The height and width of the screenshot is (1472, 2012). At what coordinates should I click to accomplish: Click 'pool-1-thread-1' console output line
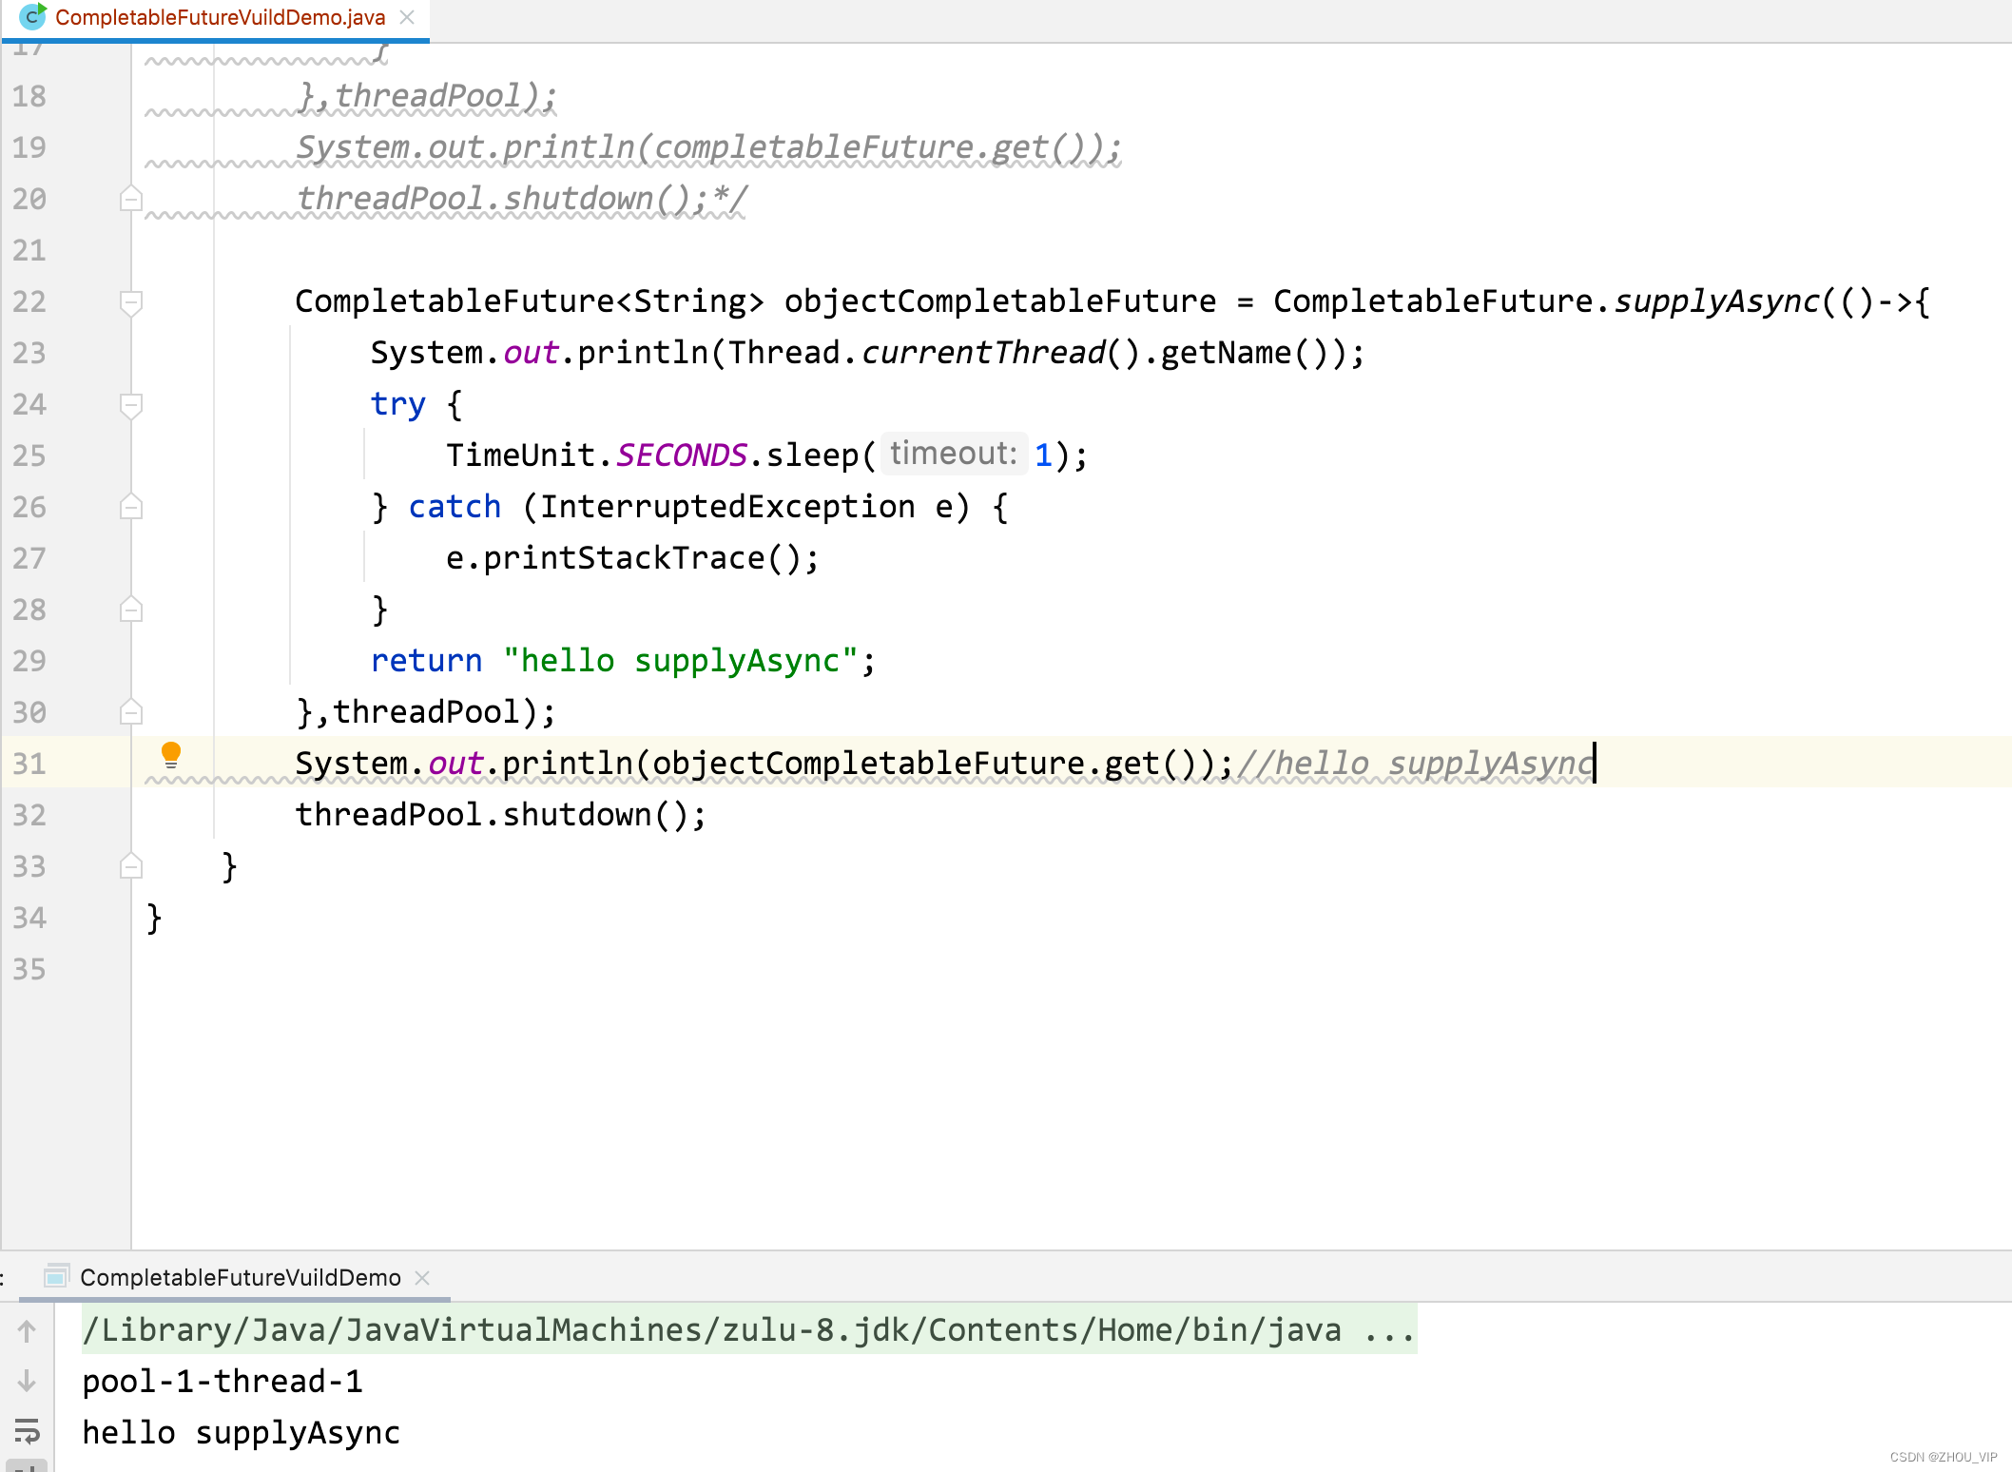pyautogui.click(x=222, y=1381)
